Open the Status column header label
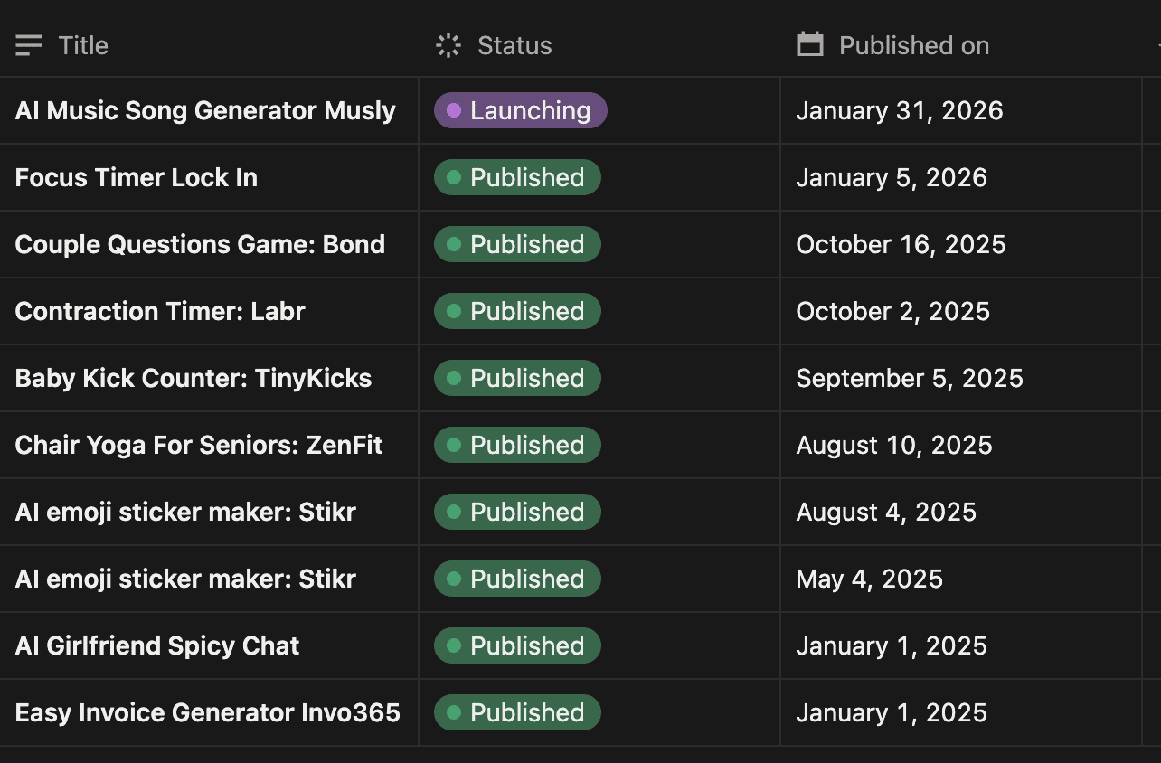This screenshot has width=1161, height=763. point(514,45)
